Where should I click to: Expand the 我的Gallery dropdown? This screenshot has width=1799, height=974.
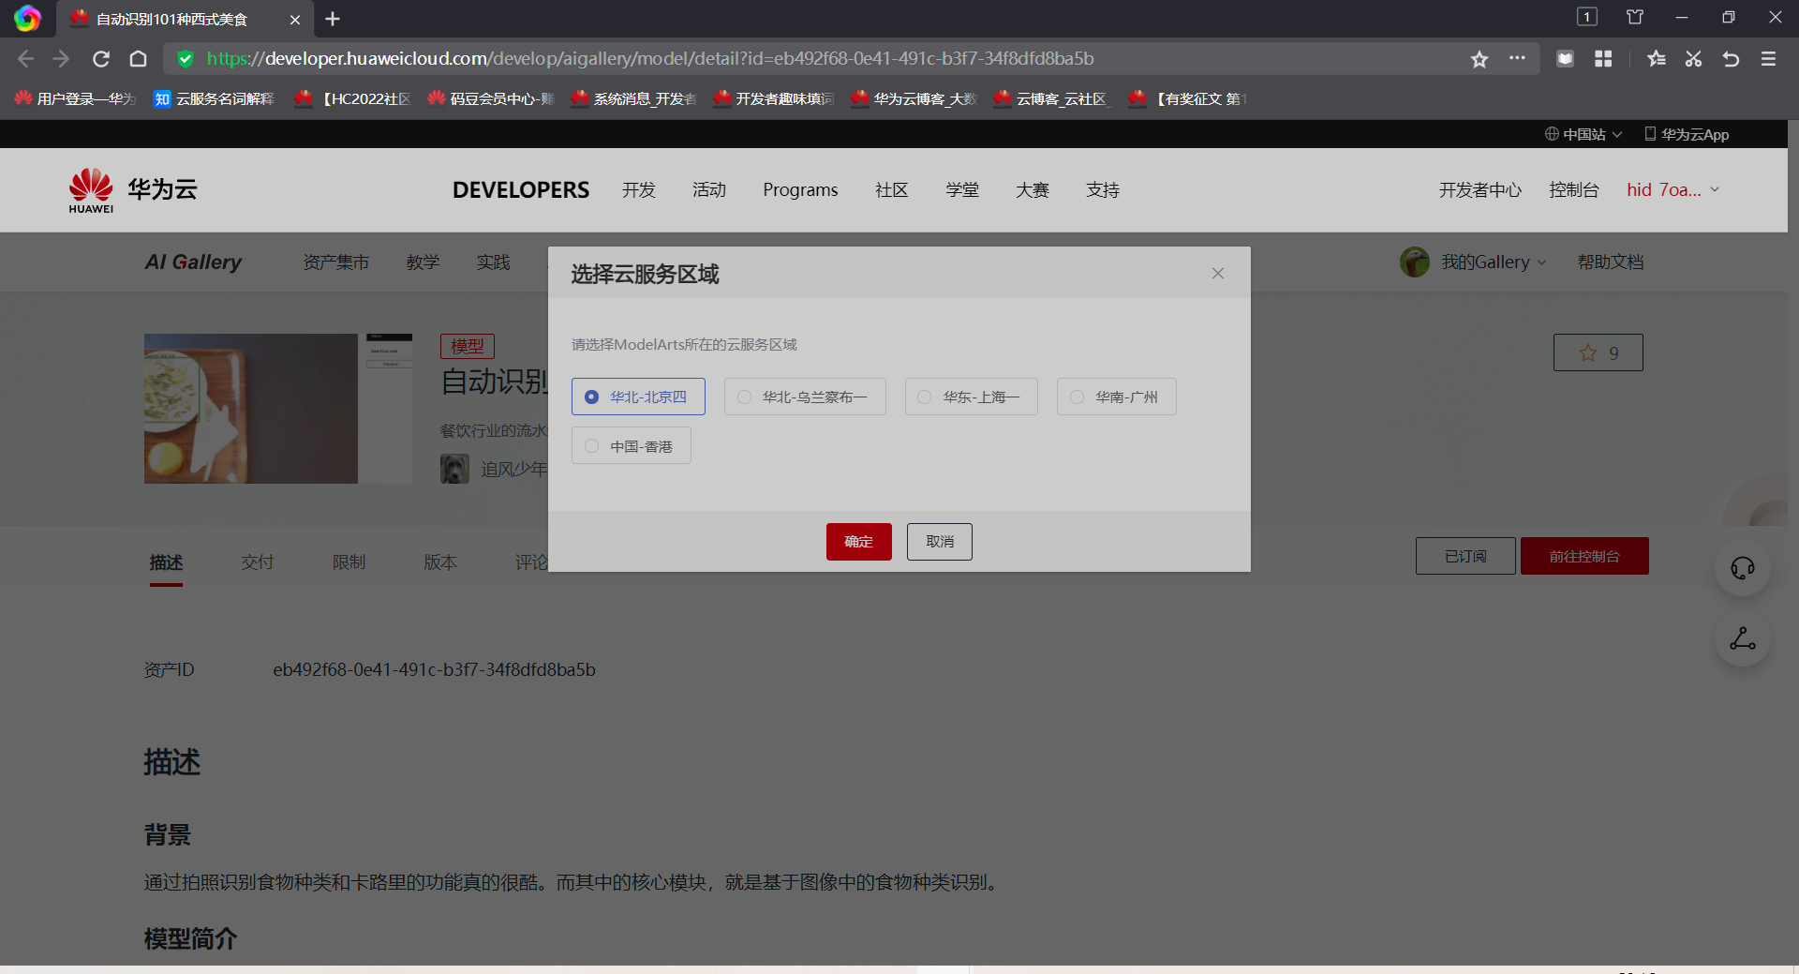tap(1494, 262)
